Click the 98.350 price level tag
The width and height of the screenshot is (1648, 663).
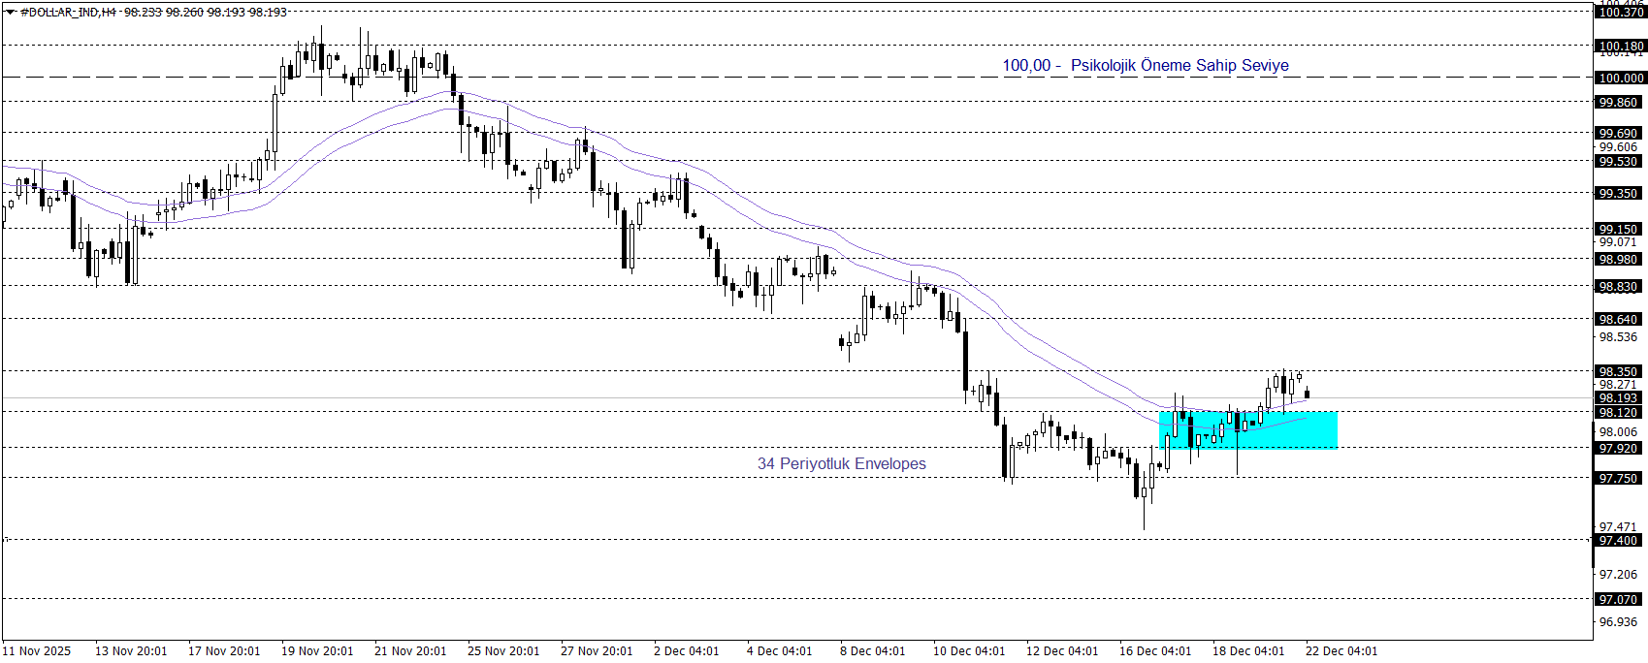pyautogui.click(x=1620, y=372)
